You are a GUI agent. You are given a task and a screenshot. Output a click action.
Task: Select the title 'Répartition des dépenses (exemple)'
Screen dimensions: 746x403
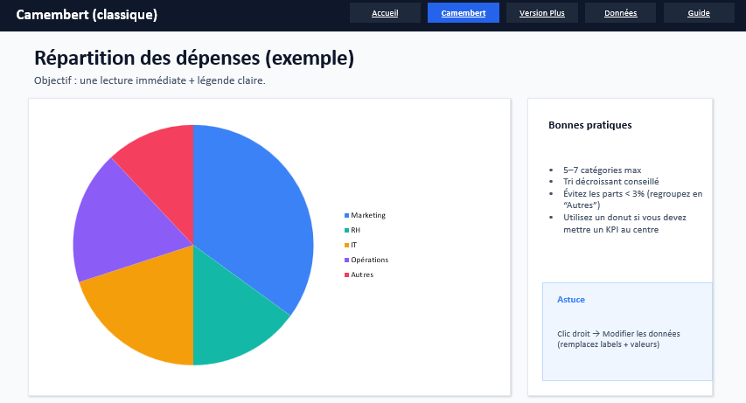click(194, 59)
